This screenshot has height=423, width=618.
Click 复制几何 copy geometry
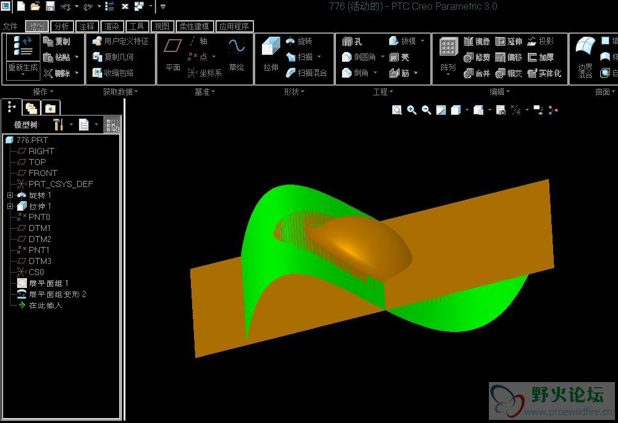click(113, 57)
